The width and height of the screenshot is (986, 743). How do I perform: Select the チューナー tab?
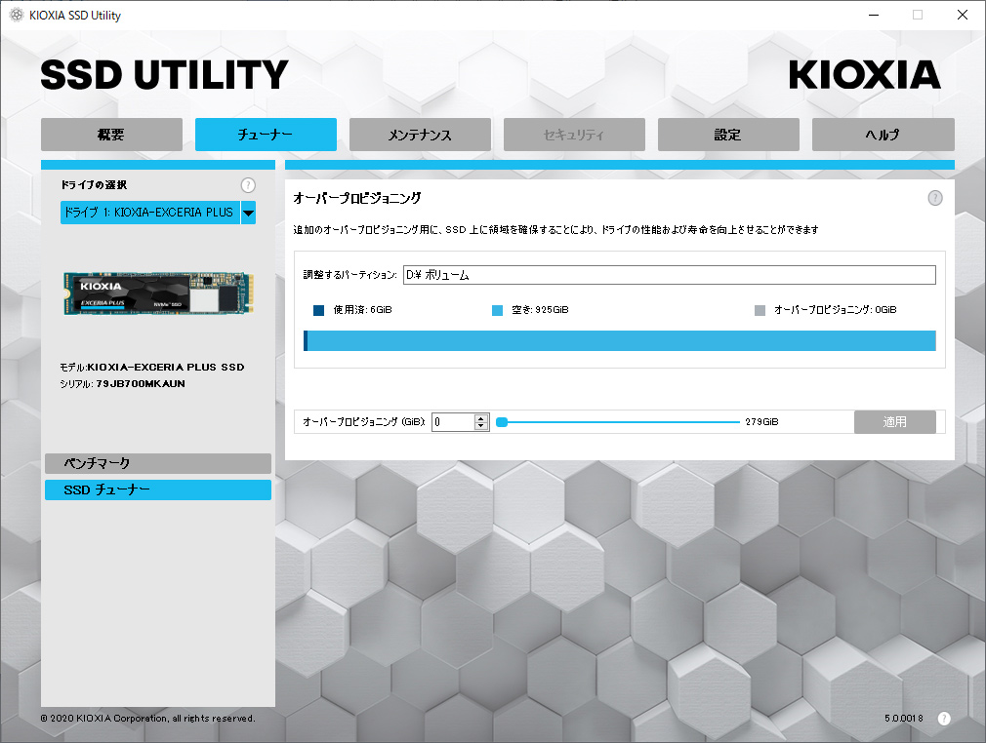[x=266, y=135]
